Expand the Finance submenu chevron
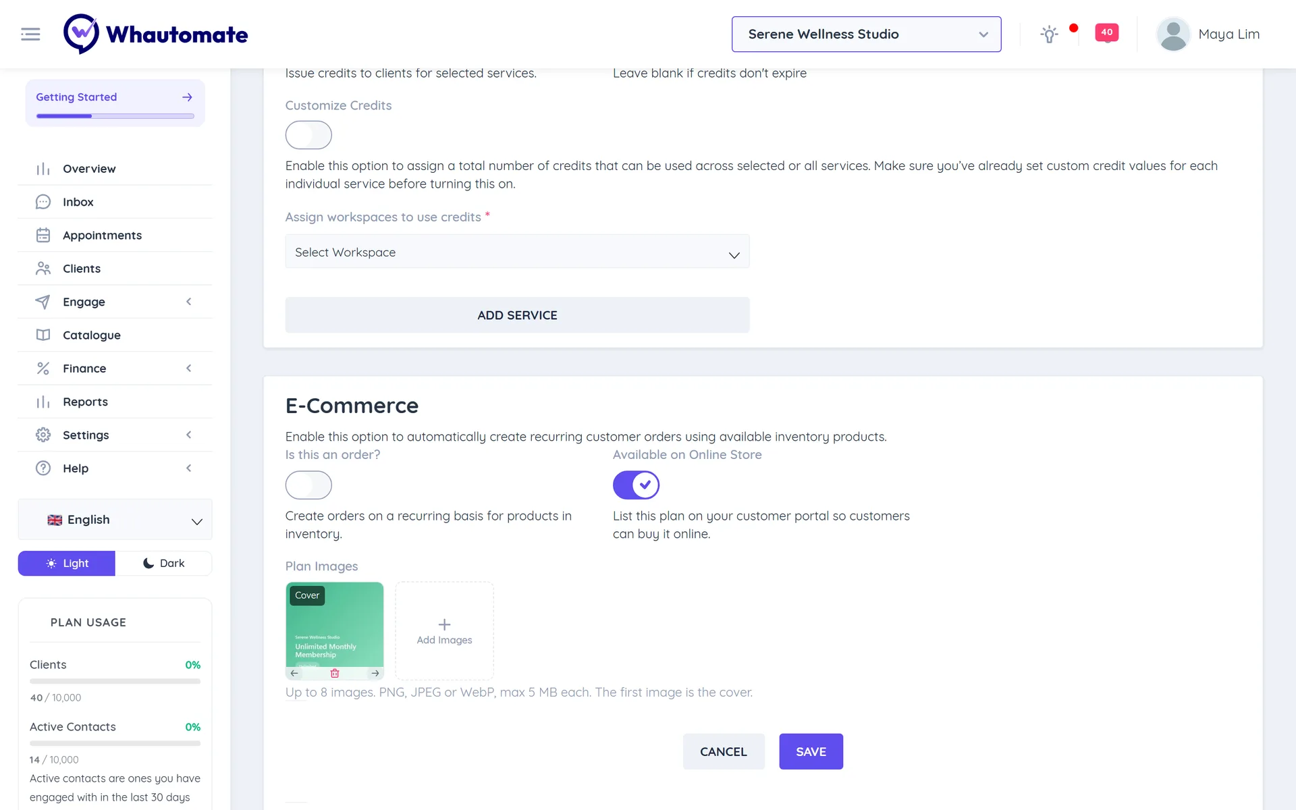The image size is (1296, 810). (189, 369)
